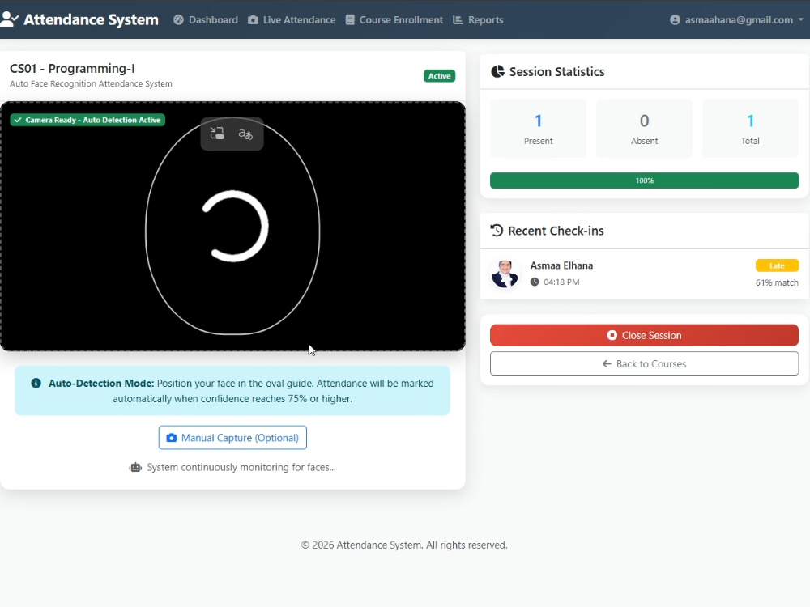Click Asmaa Elhana's profile photo
810x607 pixels.
(x=505, y=274)
